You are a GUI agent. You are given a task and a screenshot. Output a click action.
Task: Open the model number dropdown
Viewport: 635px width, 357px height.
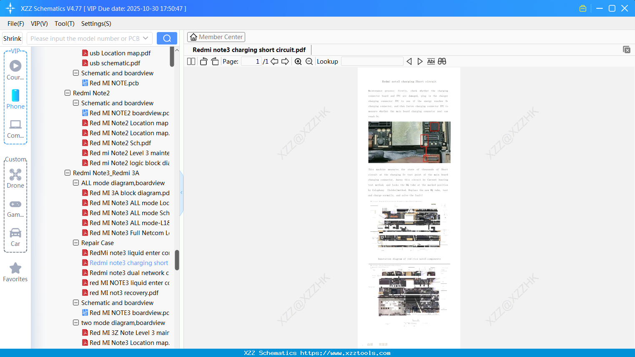[x=146, y=38]
